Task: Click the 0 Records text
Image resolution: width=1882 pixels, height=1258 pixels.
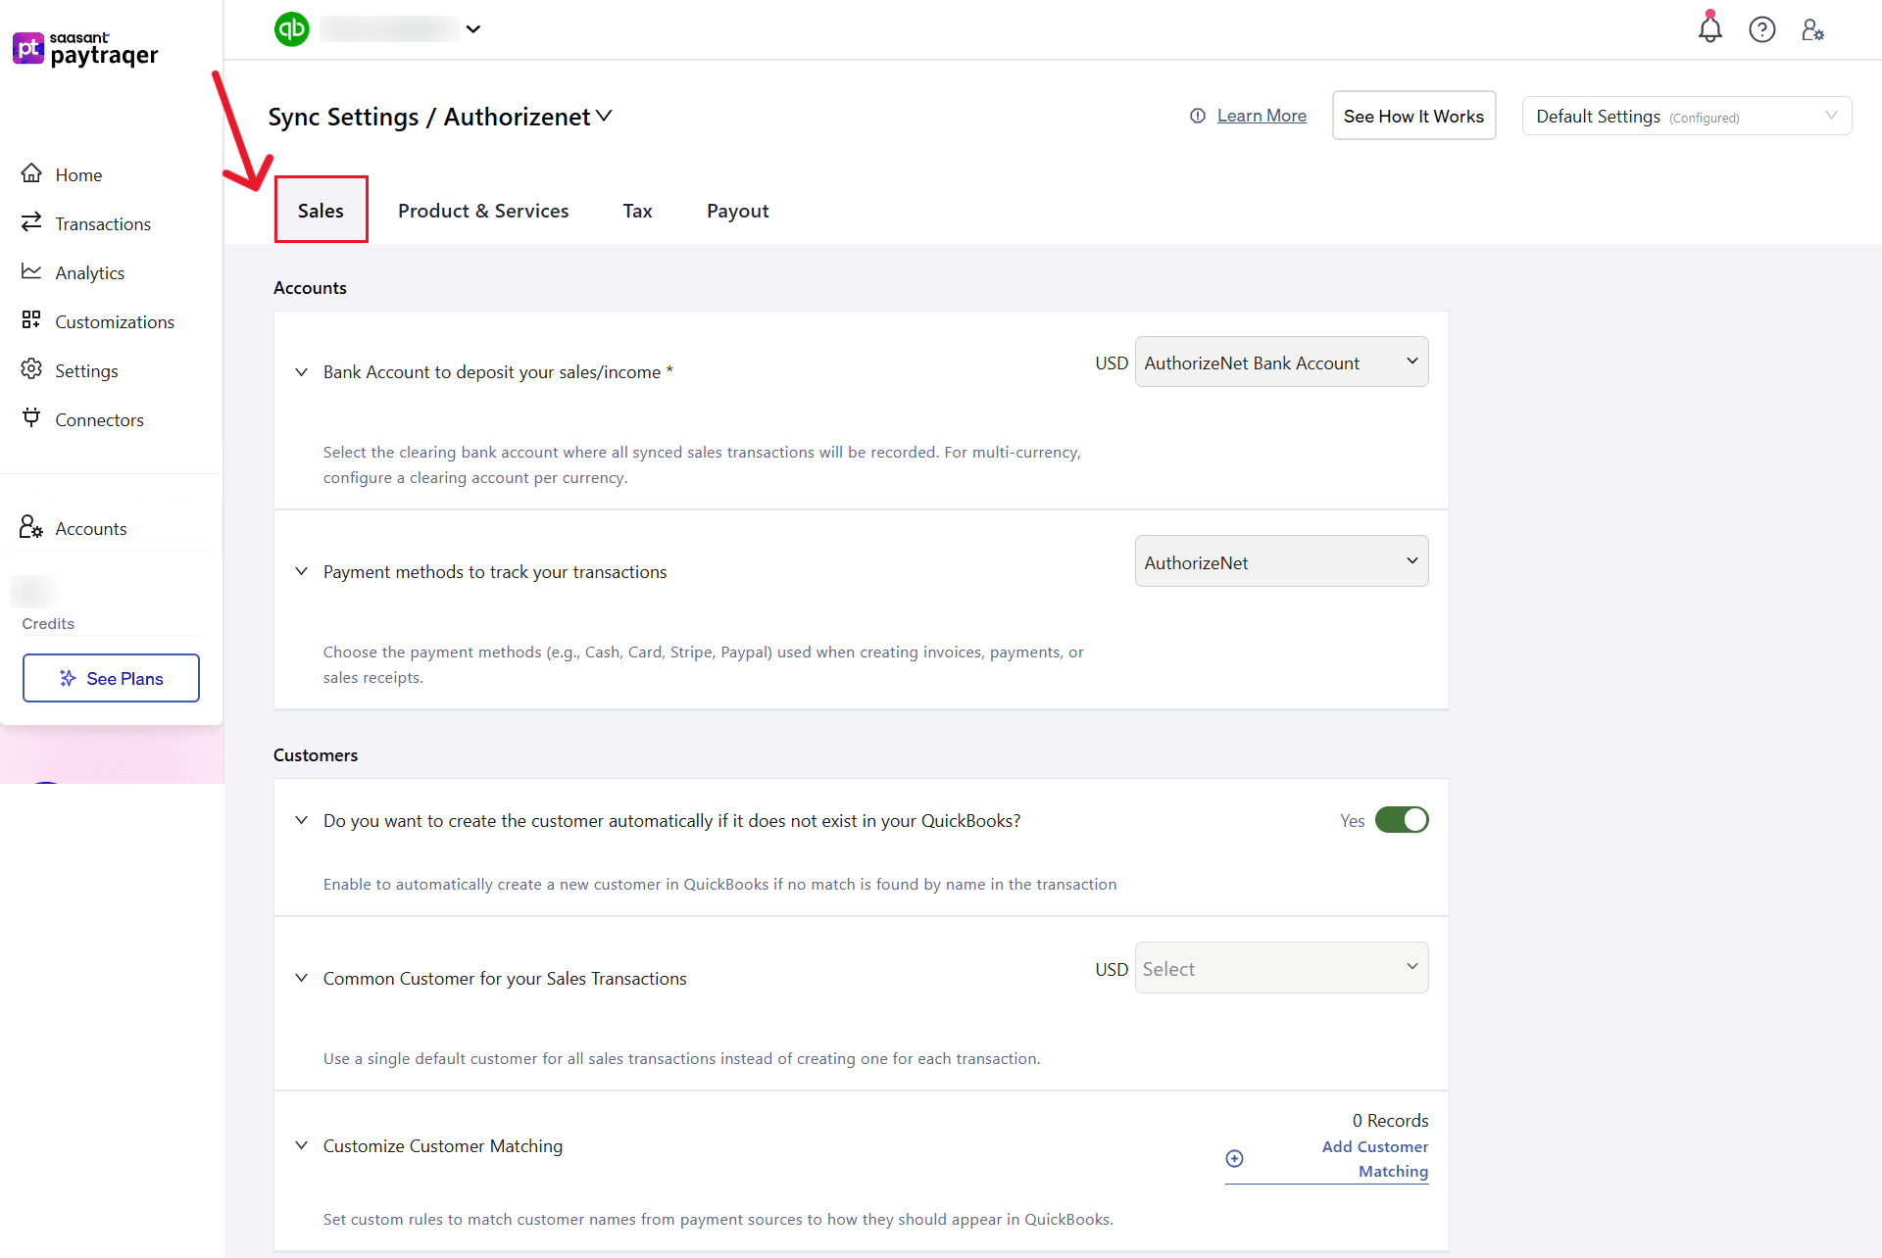Action: coord(1390,1120)
